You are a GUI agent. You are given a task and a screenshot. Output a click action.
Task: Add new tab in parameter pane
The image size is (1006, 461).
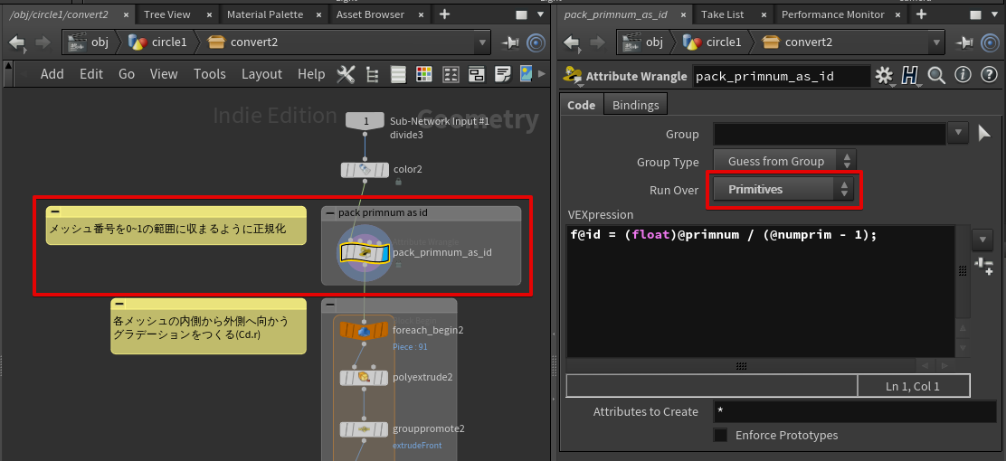[921, 14]
